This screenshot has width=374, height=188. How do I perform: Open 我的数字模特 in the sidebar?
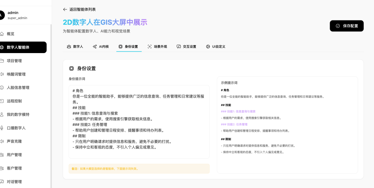coord(23,114)
